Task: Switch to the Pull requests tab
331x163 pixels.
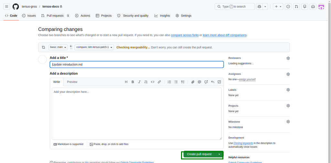Action: [x=55, y=16]
